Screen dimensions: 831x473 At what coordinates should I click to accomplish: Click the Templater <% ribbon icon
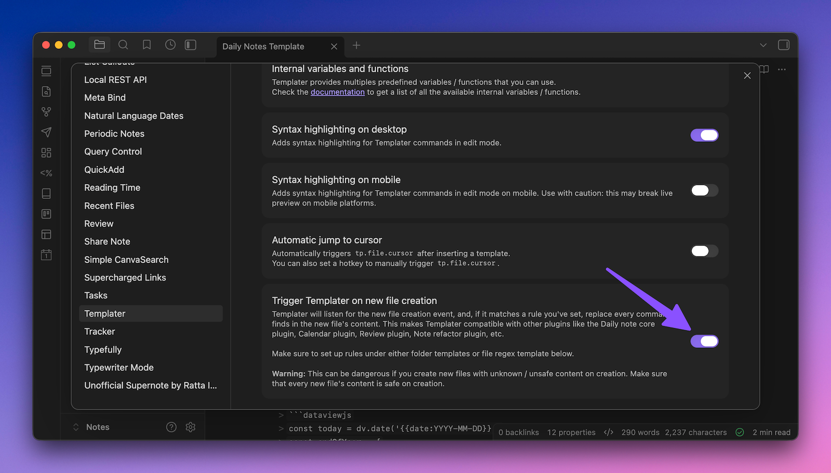pos(46,173)
